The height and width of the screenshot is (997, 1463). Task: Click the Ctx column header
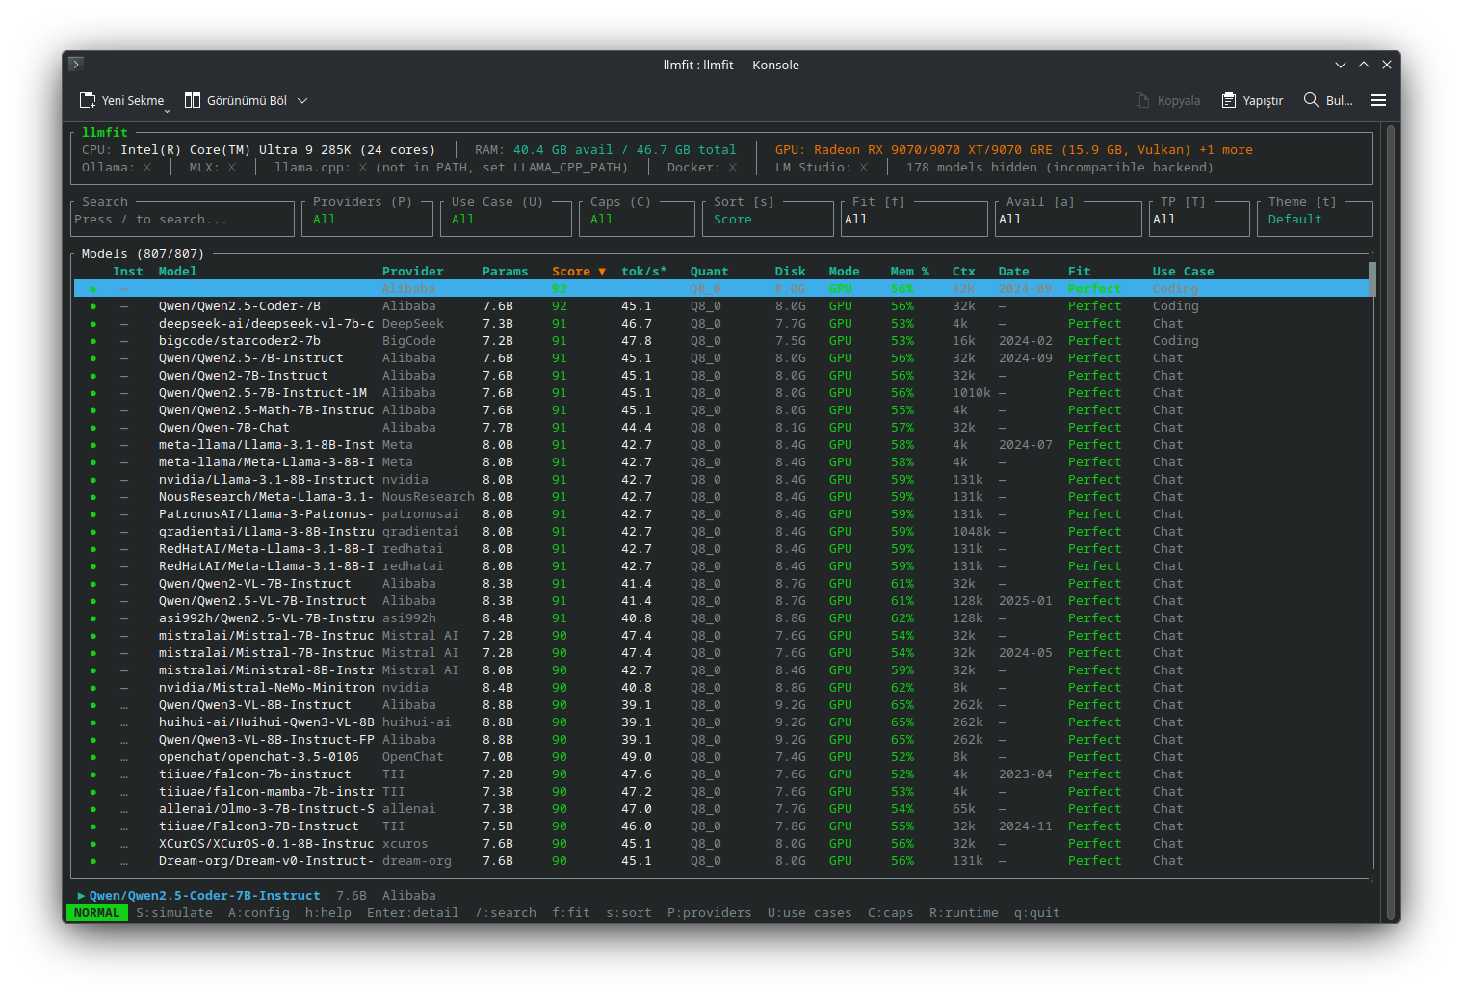(x=963, y=272)
